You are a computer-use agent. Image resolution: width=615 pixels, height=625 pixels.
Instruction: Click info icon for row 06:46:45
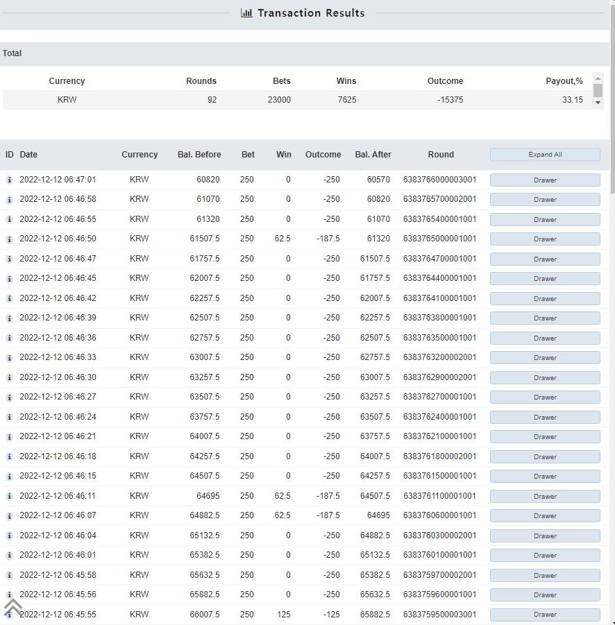click(x=10, y=279)
